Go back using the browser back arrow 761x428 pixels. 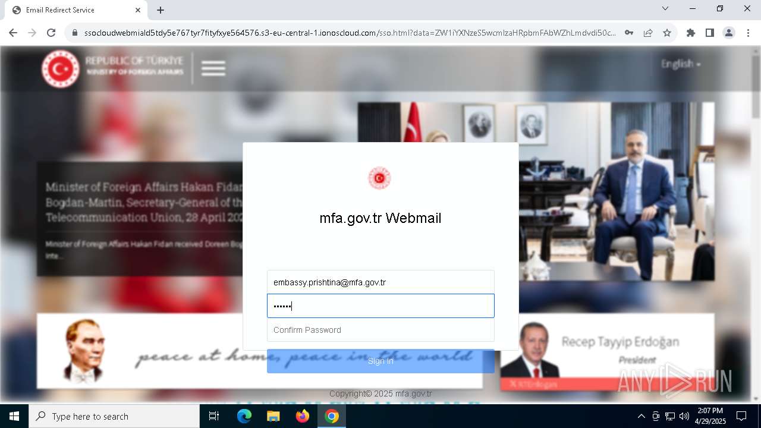tap(13, 33)
